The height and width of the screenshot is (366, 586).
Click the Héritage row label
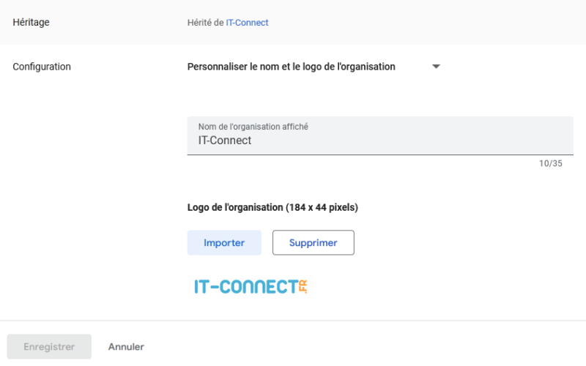tap(31, 23)
